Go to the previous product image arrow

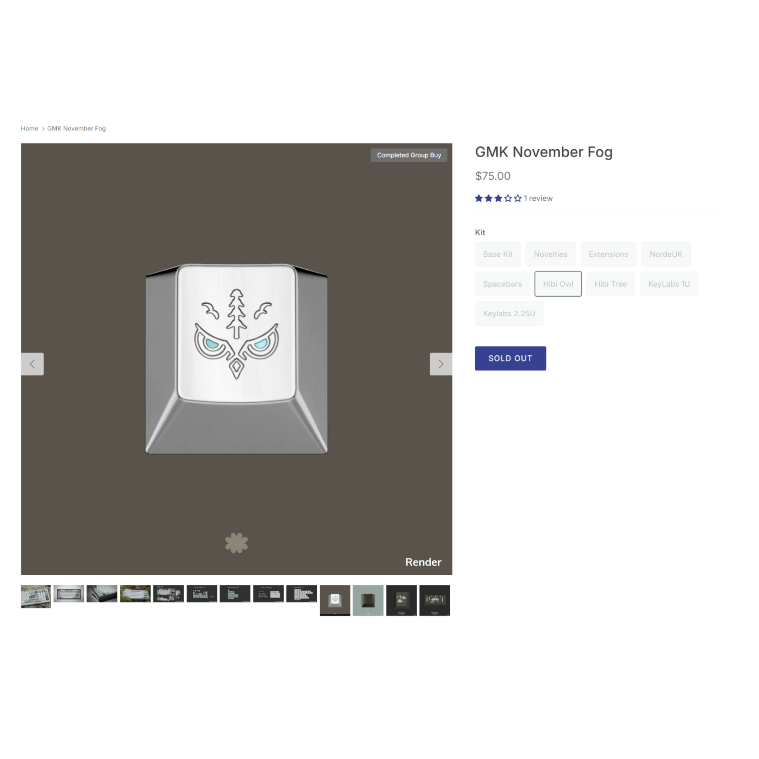32,364
